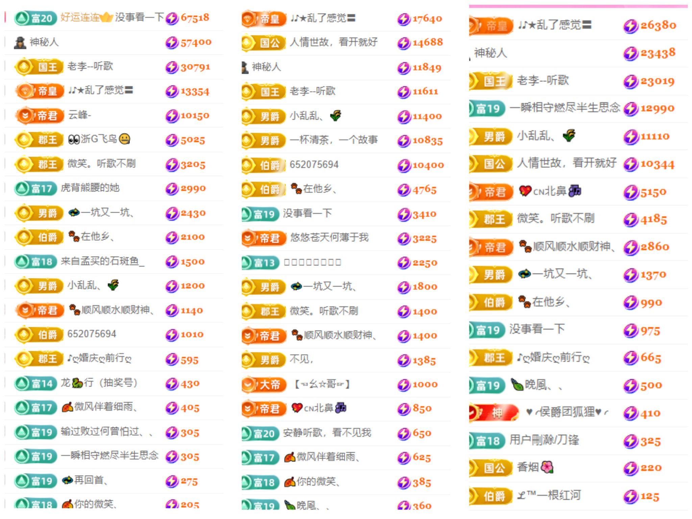
Task: Click the lightning coin icon beside 67518
Action: (x=172, y=18)
